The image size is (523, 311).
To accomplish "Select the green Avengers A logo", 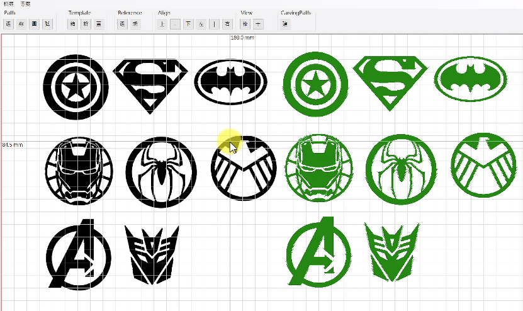I will (318, 252).
